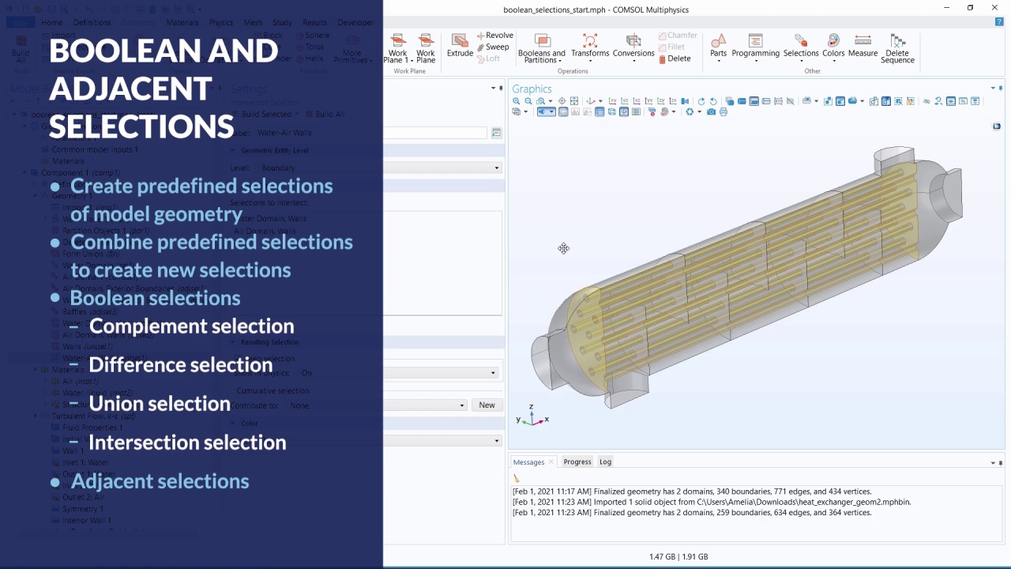The image size is (1011, 569).
Task: Open the Parts dropdown in ribbon
Action: pos(718,49)
